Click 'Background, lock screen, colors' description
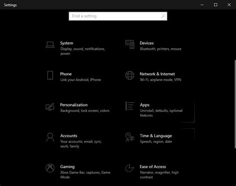The height and width of the screenshot is (186, 236). (85, 110)
